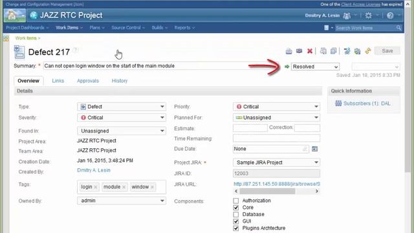Open the Priority dropdown
Image resolution: width=414 pixels, height=233 pixels.
276,107
